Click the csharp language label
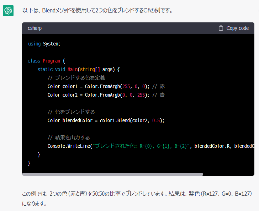The image size is (259, 211). pos(35,28)
